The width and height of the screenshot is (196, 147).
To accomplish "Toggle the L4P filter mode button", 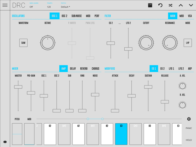I will click(188, 43).
